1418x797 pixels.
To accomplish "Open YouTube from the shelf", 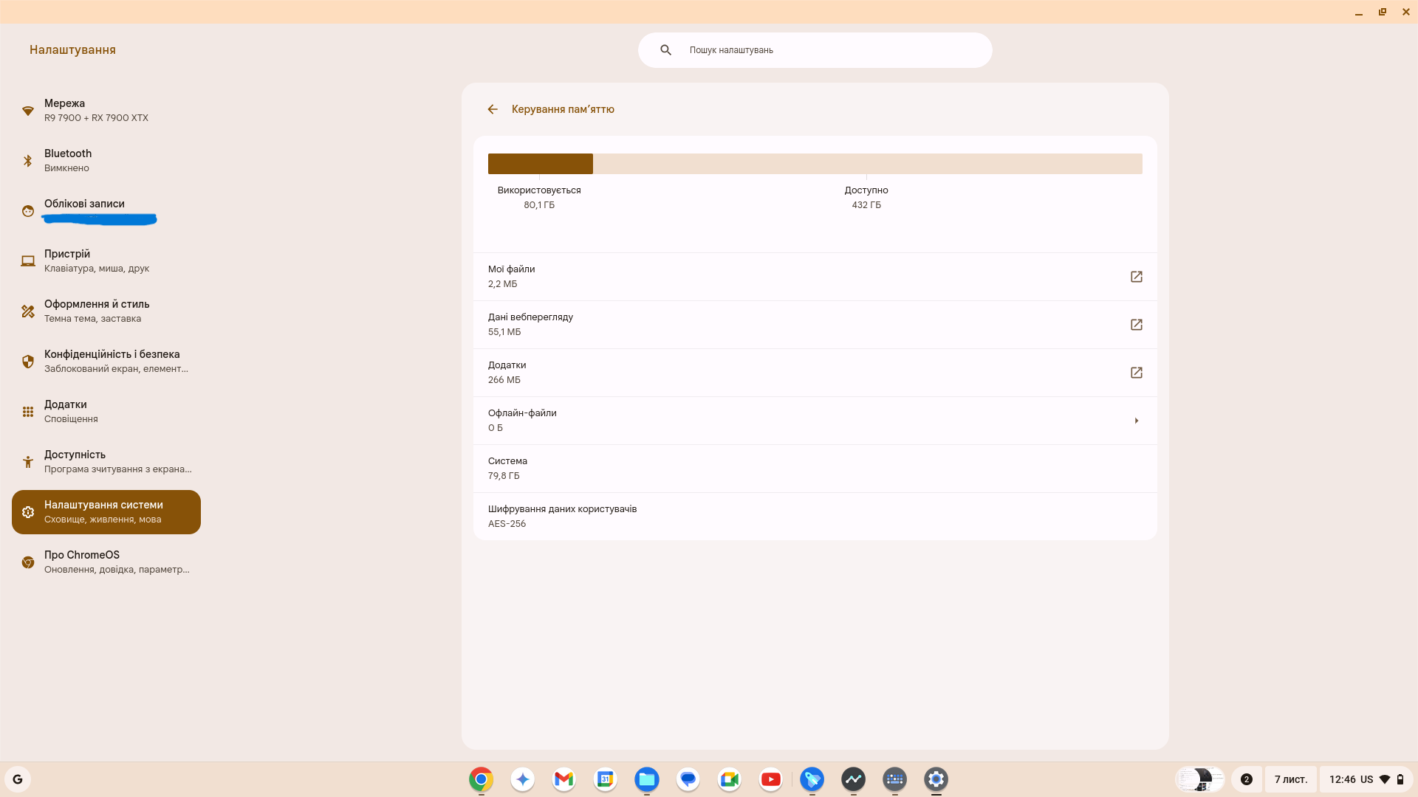I will tap(770, 779).
